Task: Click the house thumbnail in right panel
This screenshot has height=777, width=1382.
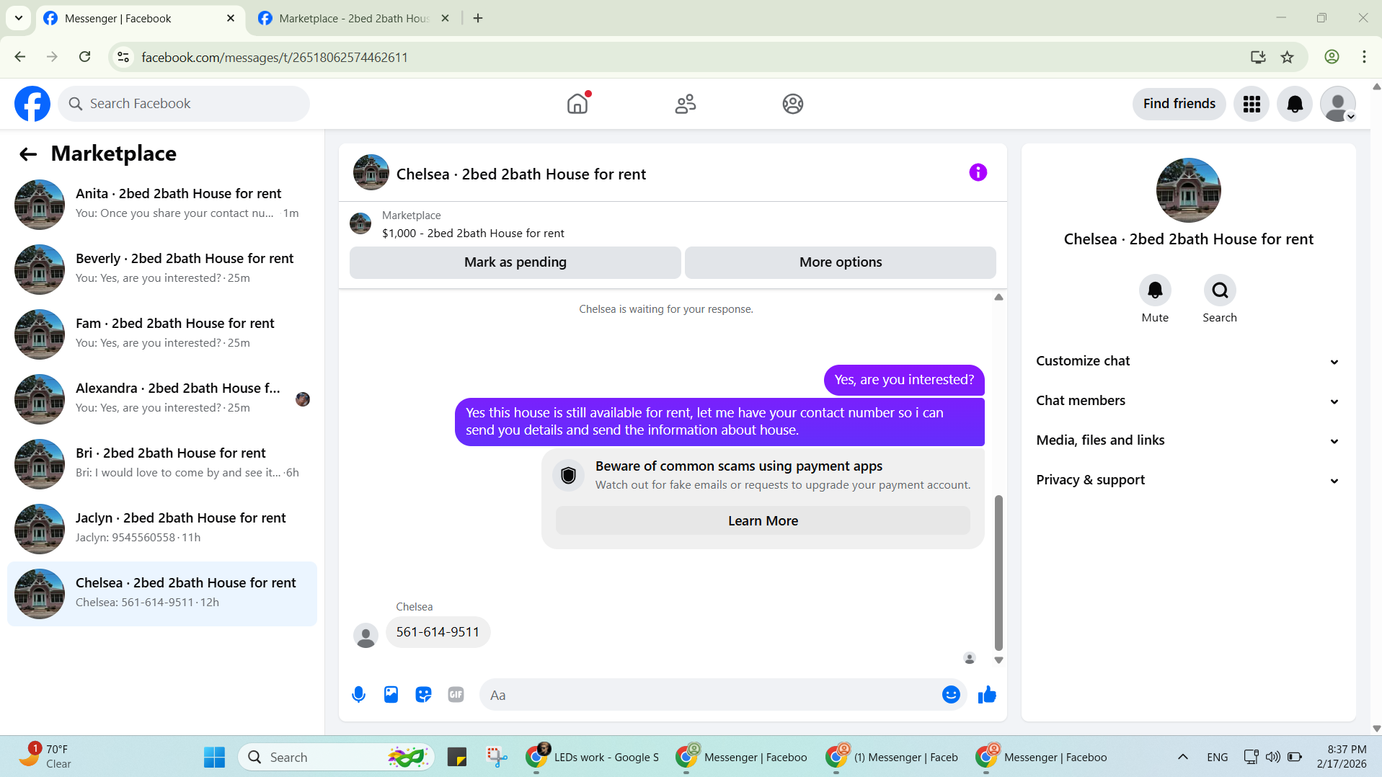Action: click(1188, 190)
